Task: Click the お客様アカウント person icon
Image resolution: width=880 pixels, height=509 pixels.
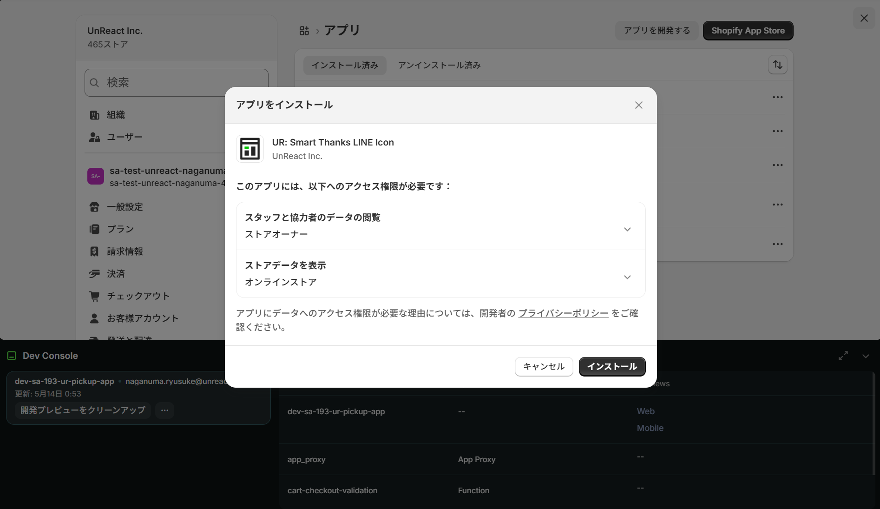Action: point(94,318)
